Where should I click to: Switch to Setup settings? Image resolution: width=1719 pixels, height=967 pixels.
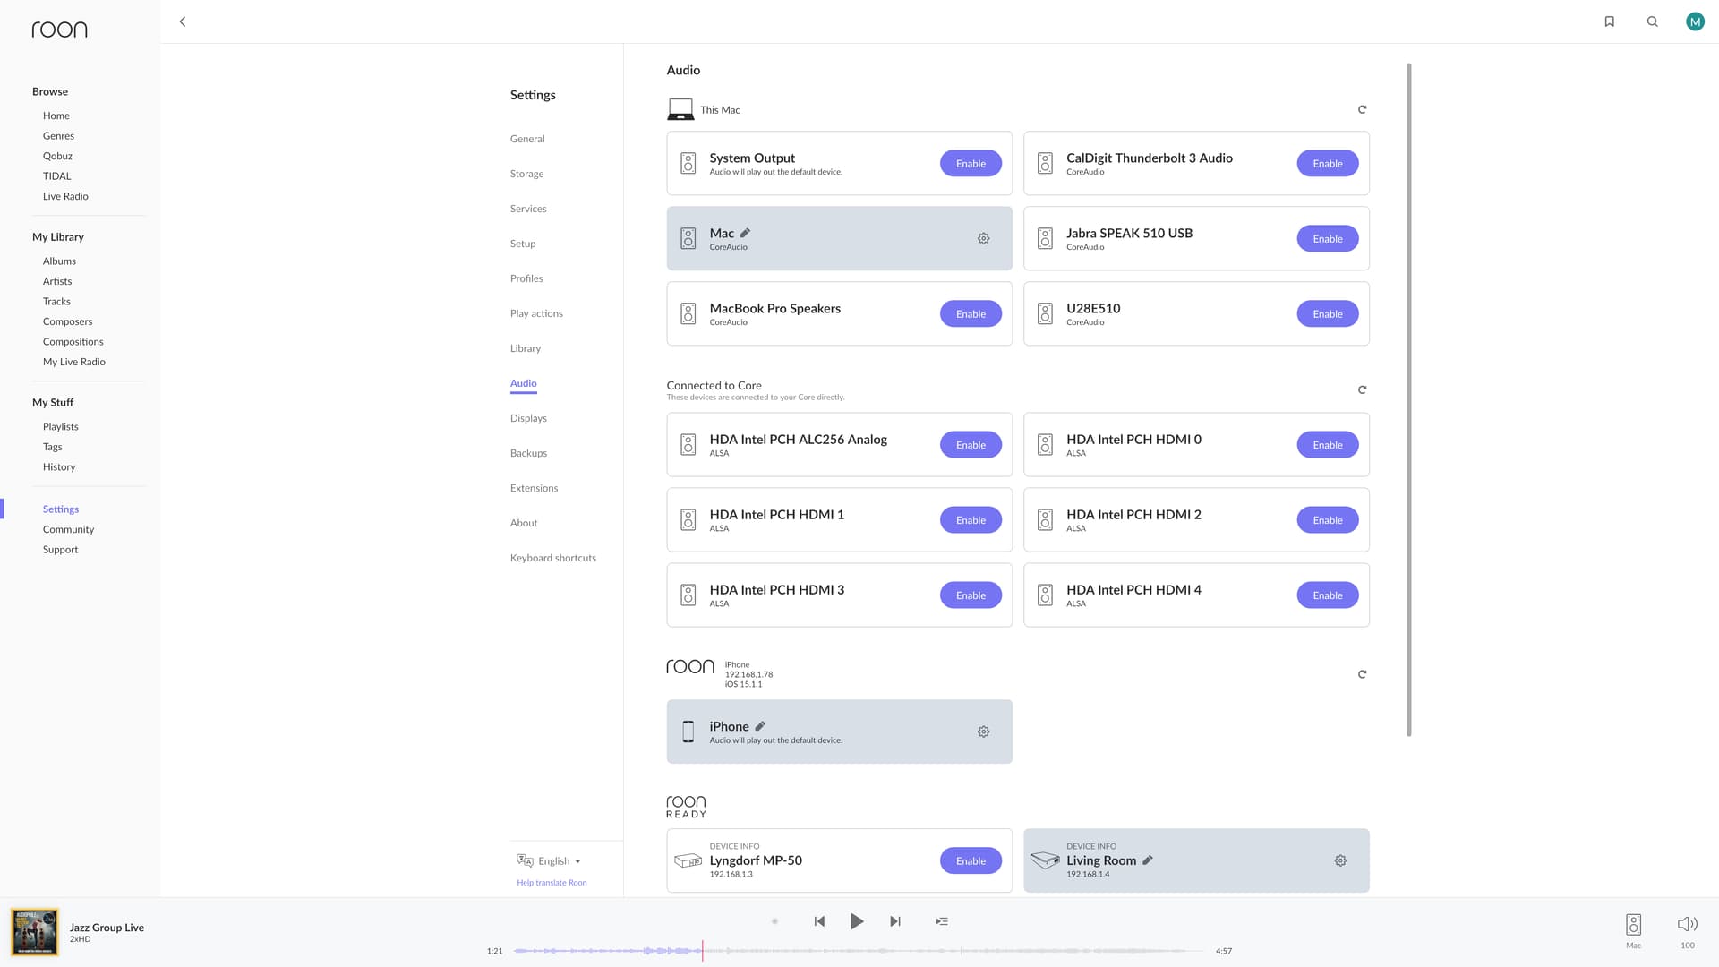tap(523, 244)
